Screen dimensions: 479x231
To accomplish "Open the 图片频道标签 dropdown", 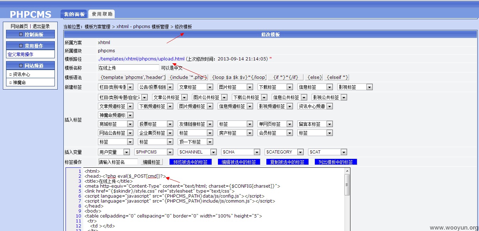I will [196, 106].
